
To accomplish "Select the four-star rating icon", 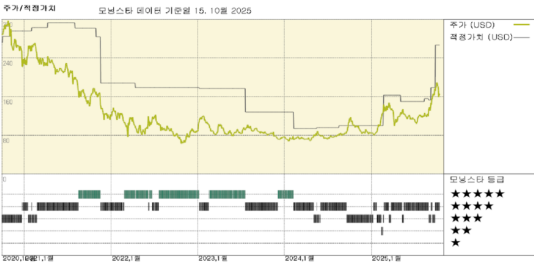I will 472,206.
